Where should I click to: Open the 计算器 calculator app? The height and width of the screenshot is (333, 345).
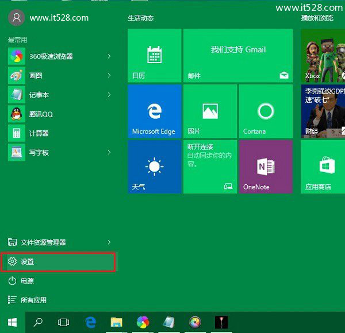(x=60, y=133)
